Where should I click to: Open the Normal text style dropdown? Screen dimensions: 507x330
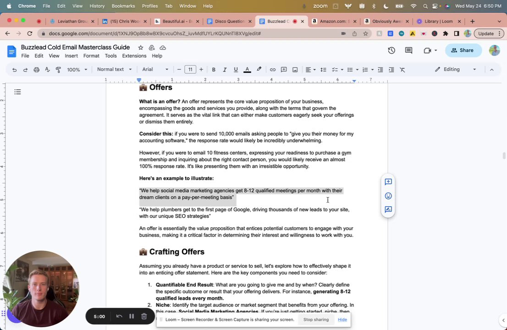114,69
